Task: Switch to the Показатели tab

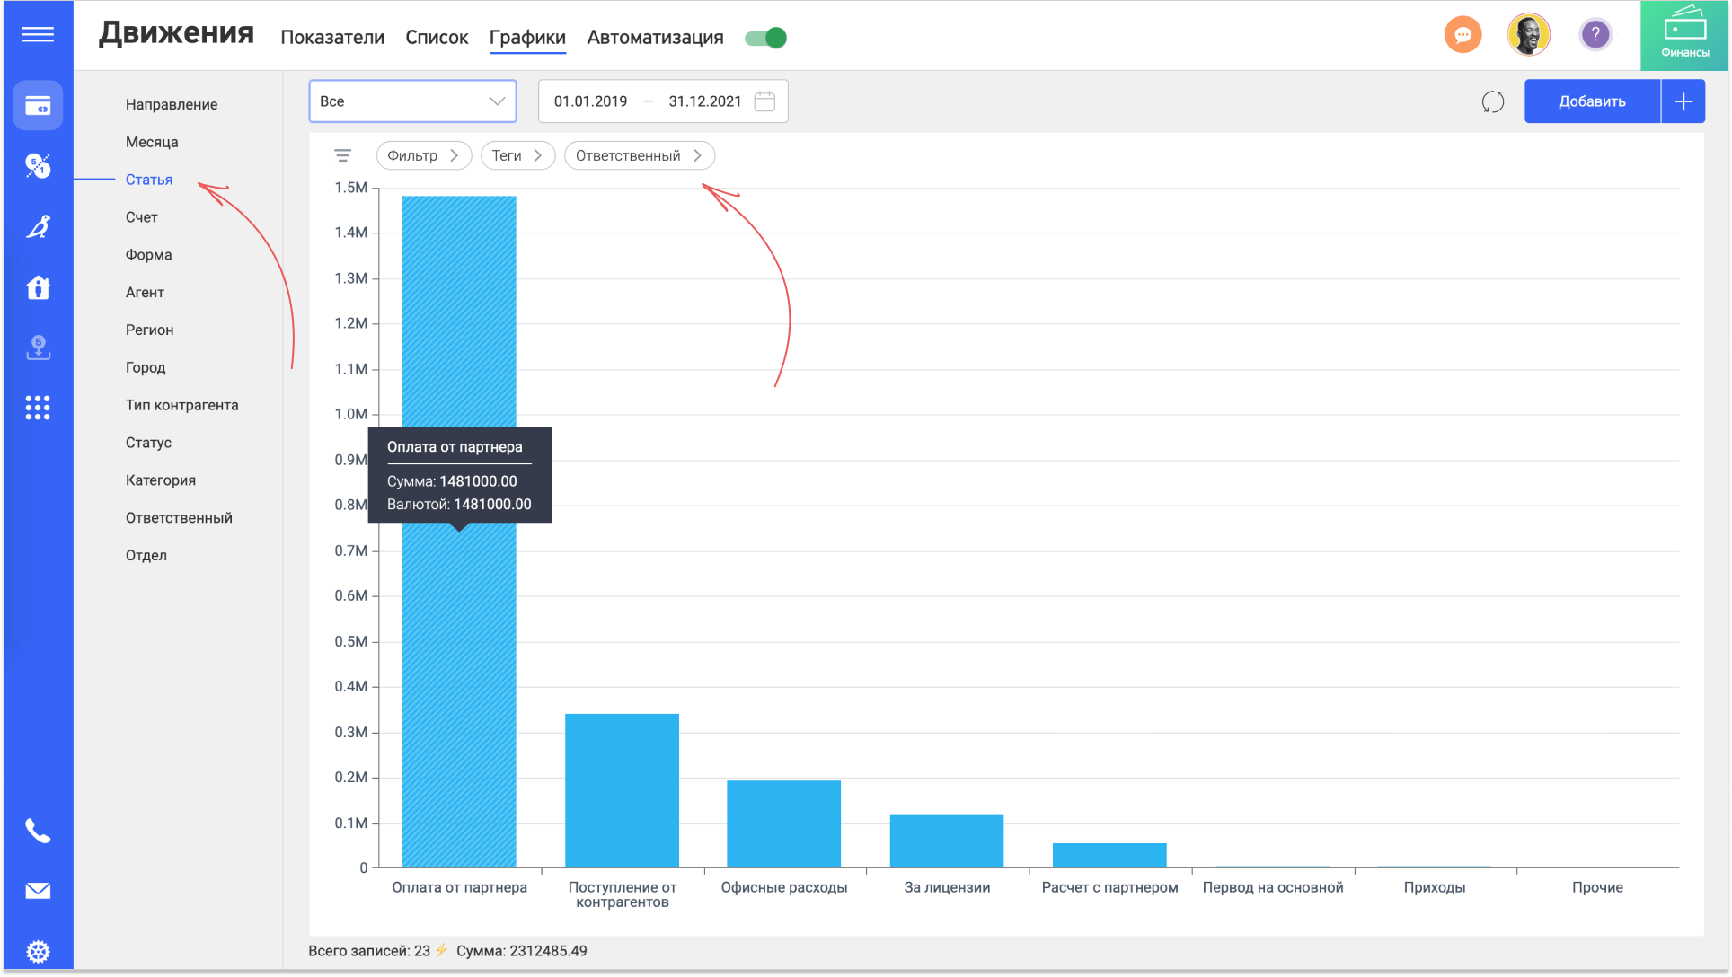Action: pos(332,38)
